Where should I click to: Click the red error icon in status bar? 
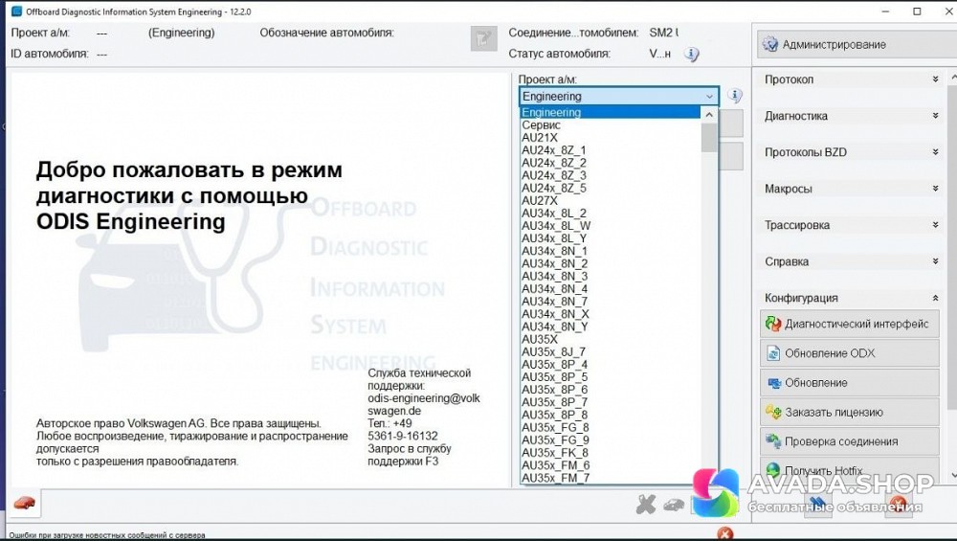tap(725, 533)
